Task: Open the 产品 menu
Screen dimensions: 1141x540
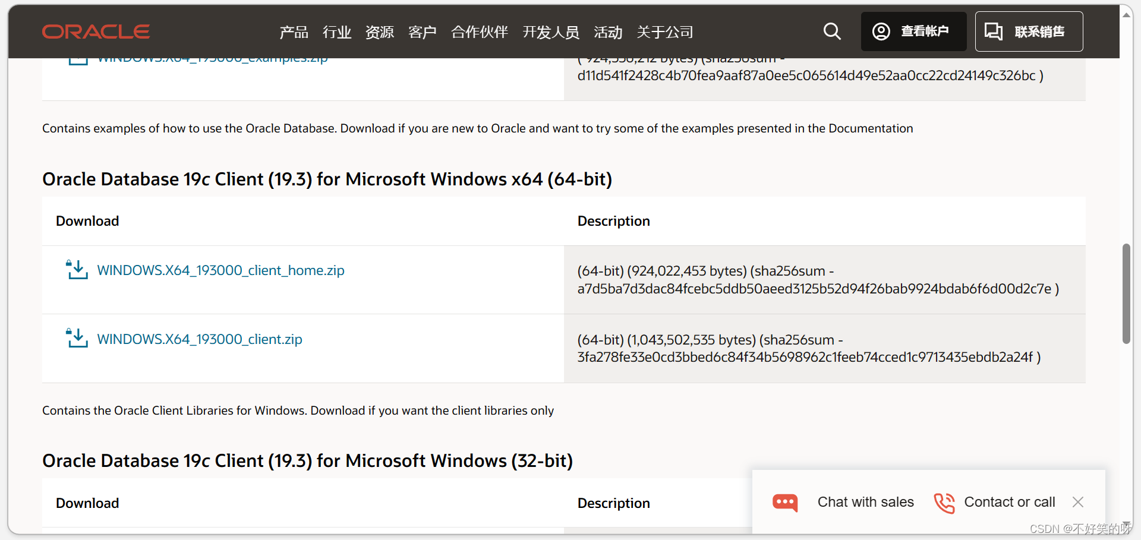Action: click(294, 32)
